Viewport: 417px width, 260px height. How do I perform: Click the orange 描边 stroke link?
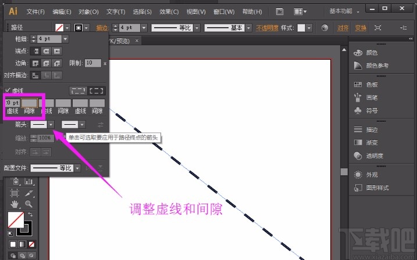pos(102,28)
